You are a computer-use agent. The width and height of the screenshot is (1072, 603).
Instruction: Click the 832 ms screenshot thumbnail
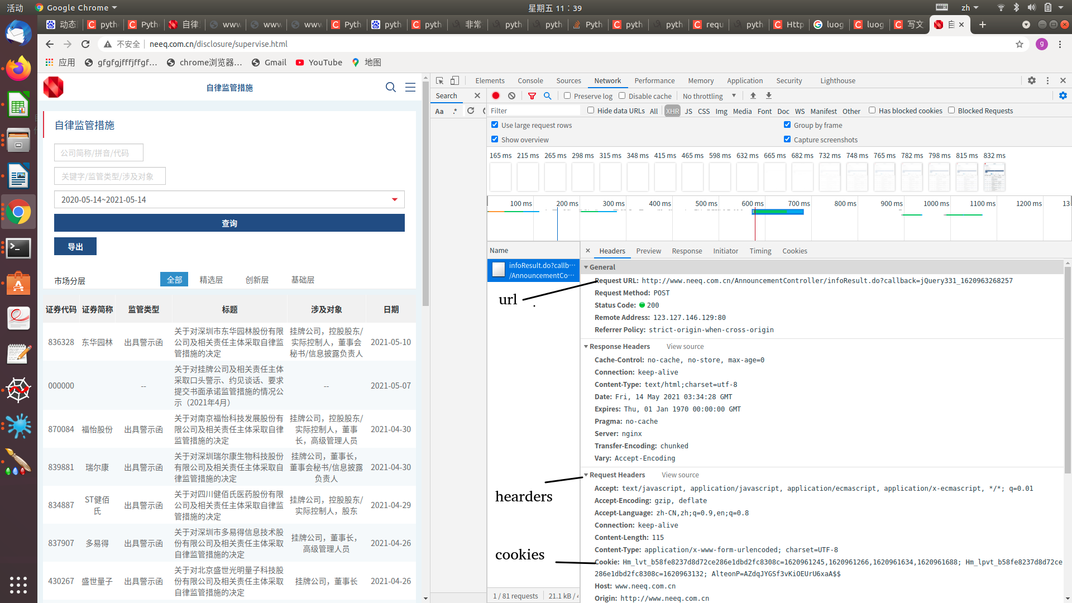pos(994,177)
